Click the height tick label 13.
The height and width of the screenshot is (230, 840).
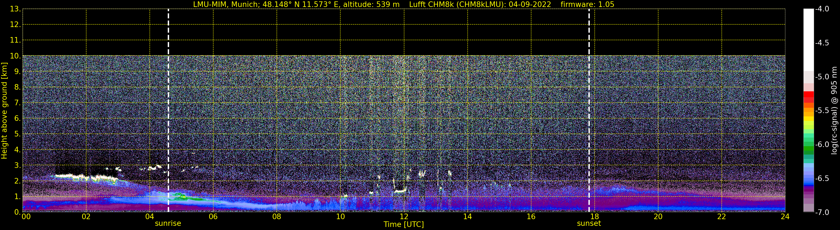[15, 9]
